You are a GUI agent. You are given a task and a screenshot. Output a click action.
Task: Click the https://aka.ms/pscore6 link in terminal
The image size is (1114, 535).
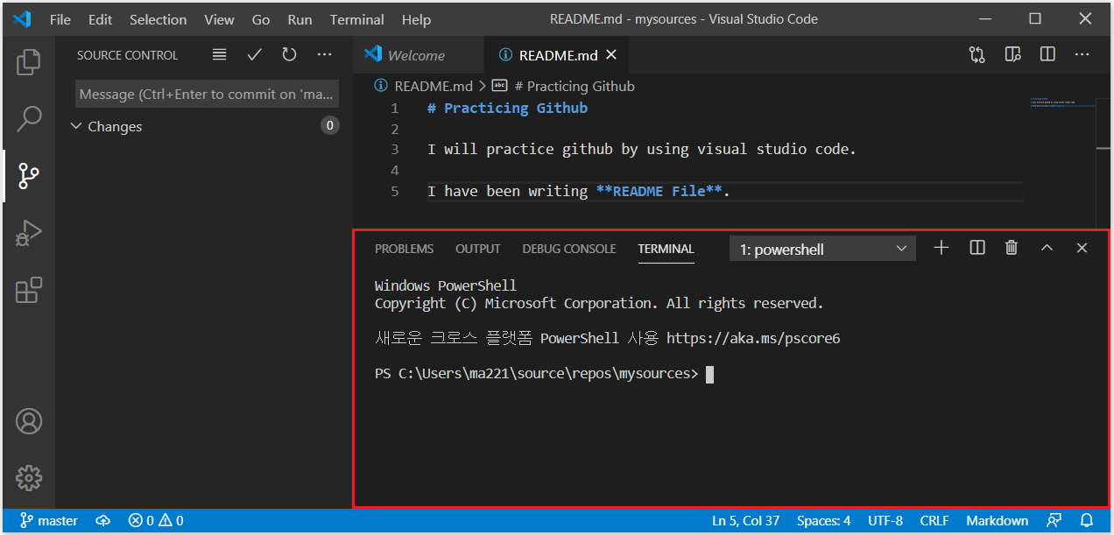753,338
